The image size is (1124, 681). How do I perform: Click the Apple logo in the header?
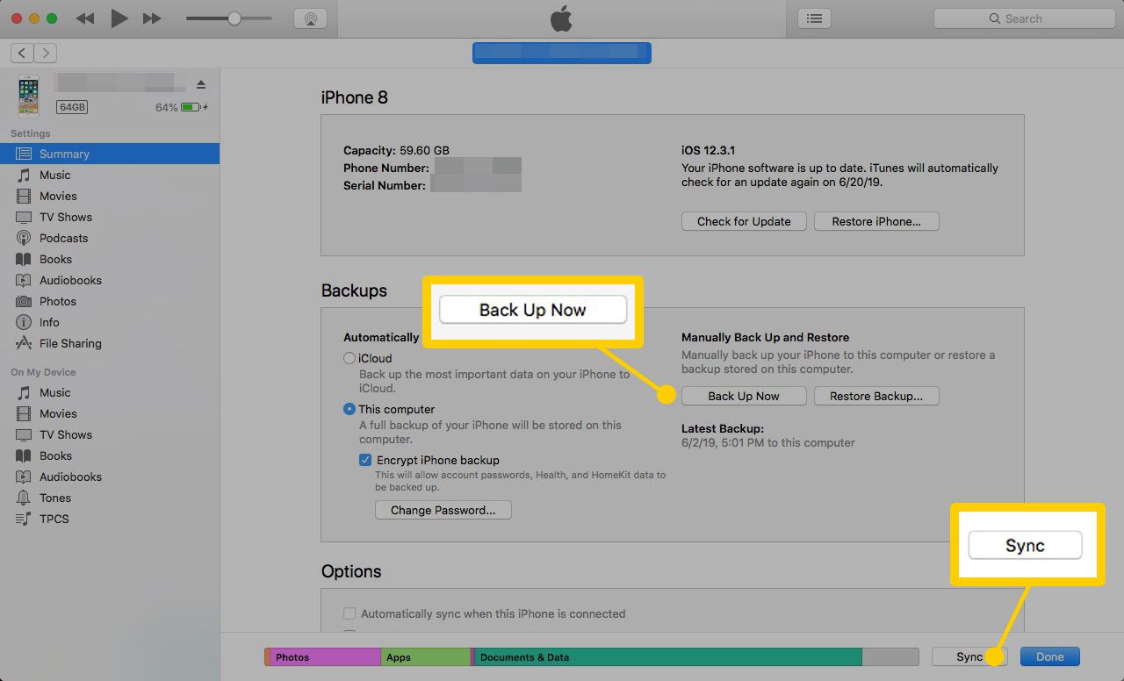click(561, 18)
